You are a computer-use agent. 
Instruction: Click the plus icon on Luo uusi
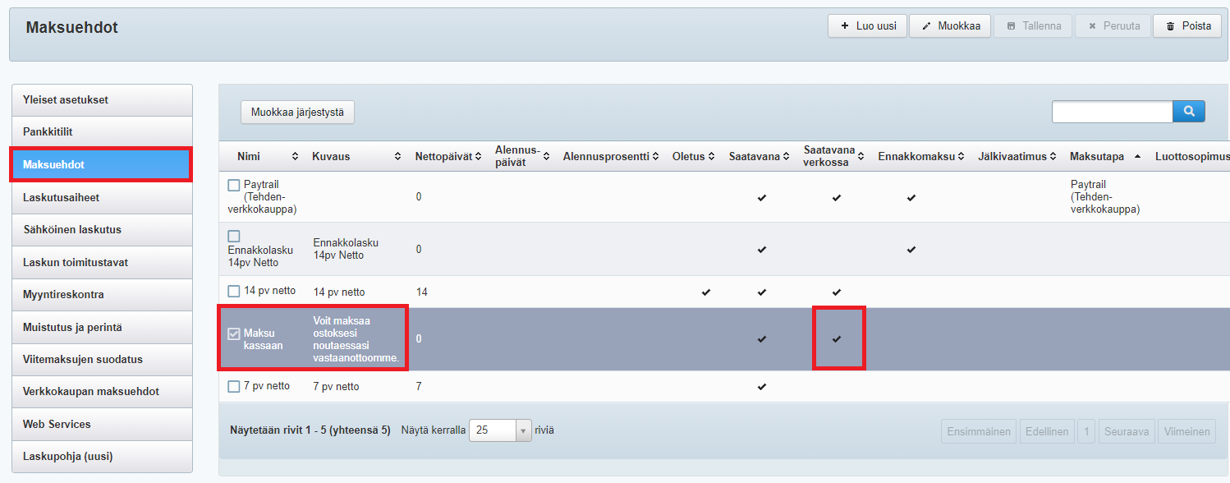point(844,26)
